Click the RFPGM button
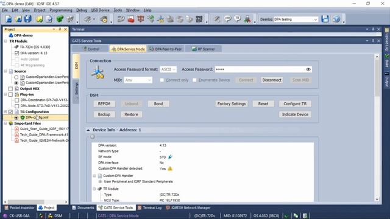Screen dimensions: 390x219 (104, 104)
